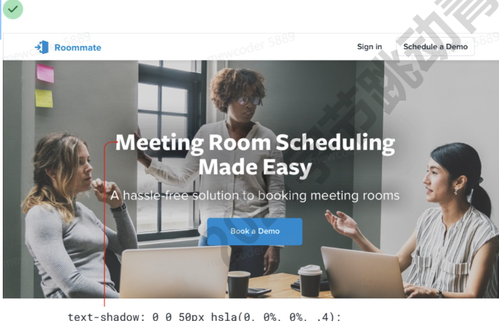Click the coffee cup with white lid
499x321 pixels.
[310, 281]
